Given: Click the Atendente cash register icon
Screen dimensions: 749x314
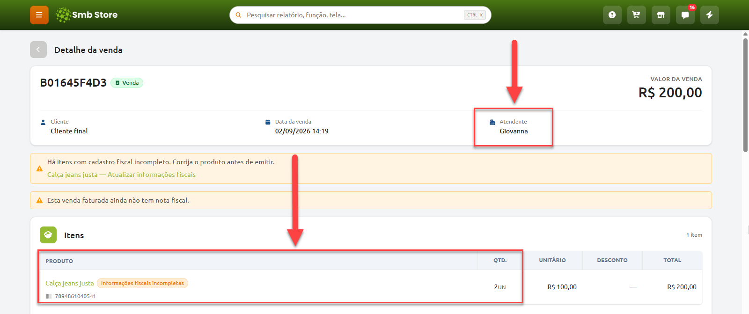Looking at the screenshot, I should pos(492,122).
